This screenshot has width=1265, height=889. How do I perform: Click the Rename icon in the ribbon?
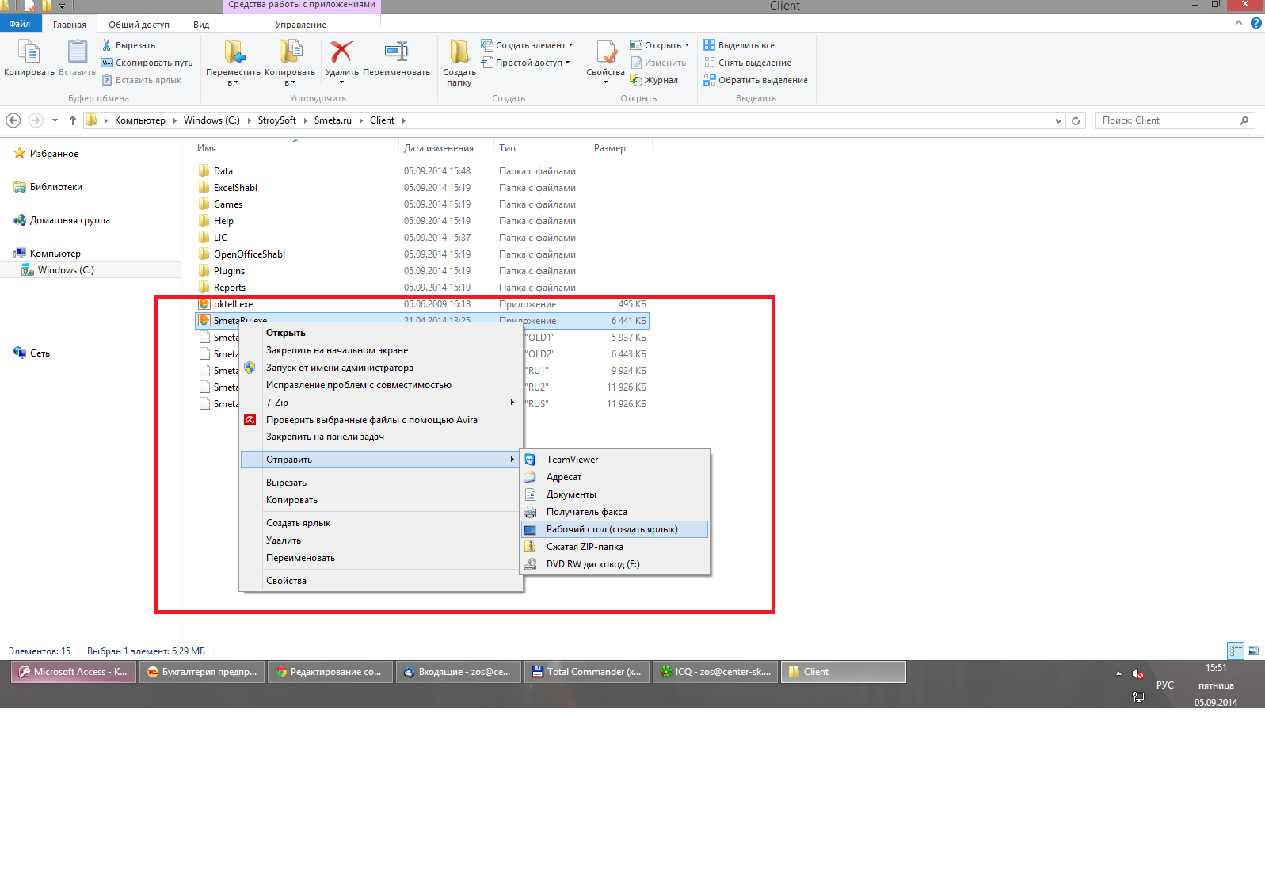point(396,52)
